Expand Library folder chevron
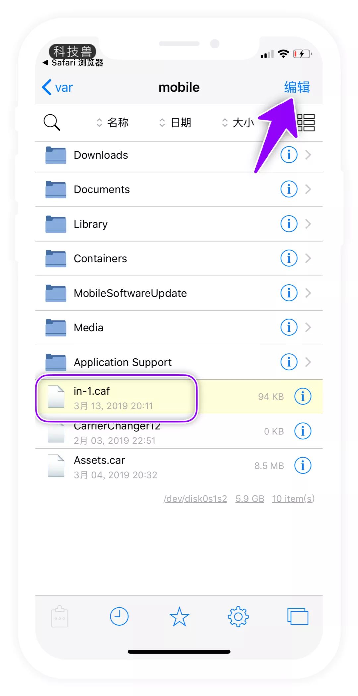The height and width of the screenshot is (696, 358). coord(308,224)
